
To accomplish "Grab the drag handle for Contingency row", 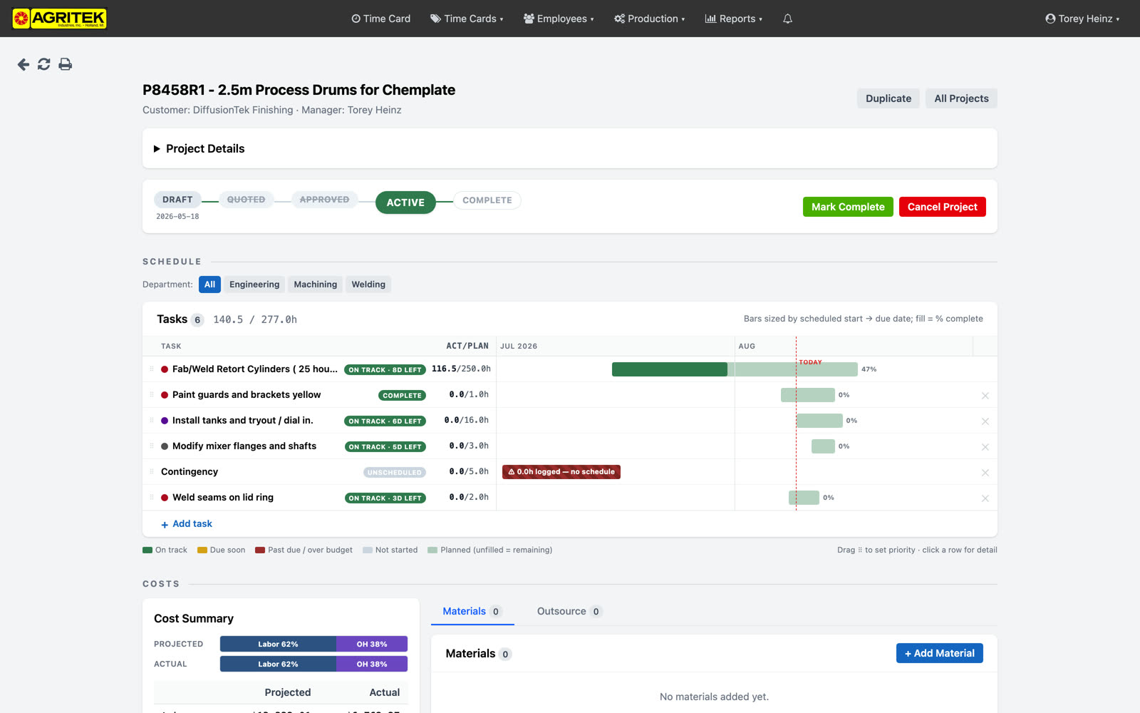I will 152,471.
